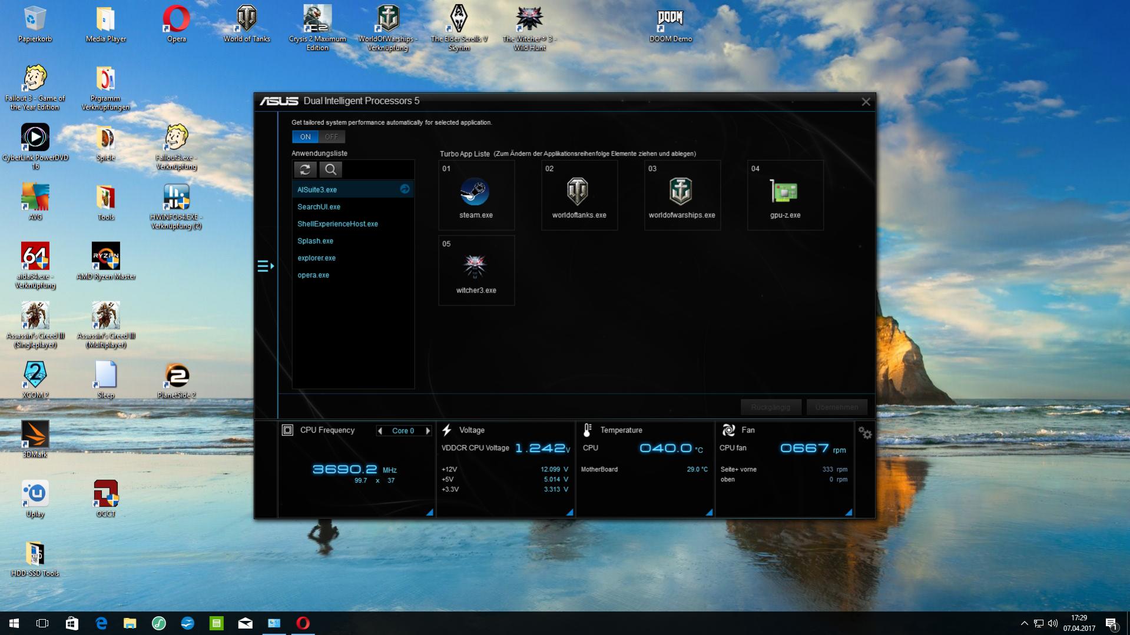Select the worldoftanks.exe Turbo App tile

[579, 195]
